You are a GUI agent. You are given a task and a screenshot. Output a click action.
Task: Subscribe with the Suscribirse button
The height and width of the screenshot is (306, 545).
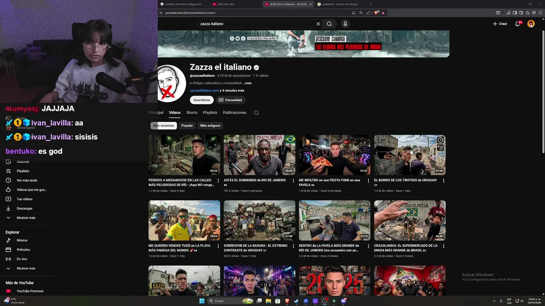pos(202,100)
